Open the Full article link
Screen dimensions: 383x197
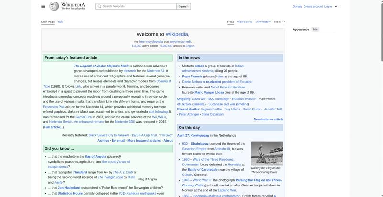point(53,127)
